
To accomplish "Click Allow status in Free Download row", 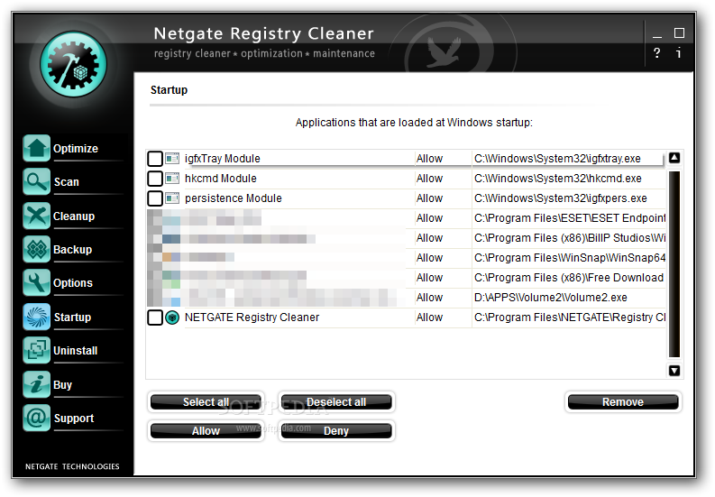I will pyautogui.click(x=429, y=278).
